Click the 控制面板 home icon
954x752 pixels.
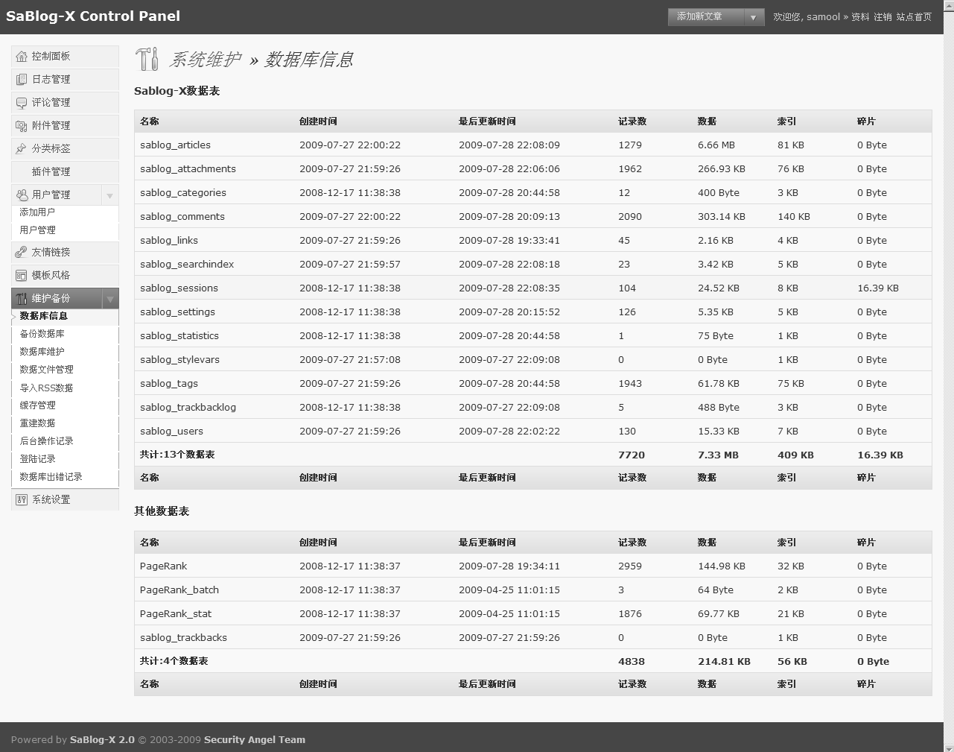(22, 57)
